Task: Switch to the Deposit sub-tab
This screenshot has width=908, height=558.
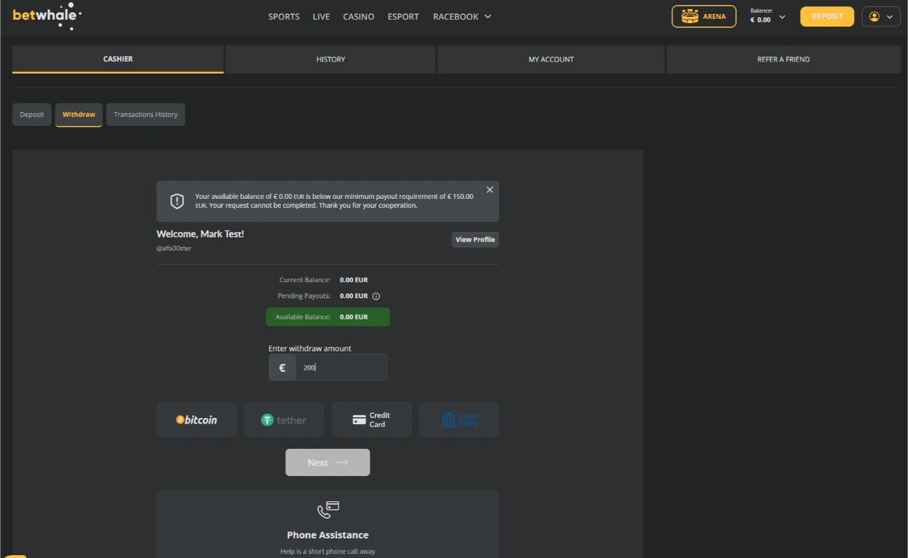Action: tap(32, 114)
